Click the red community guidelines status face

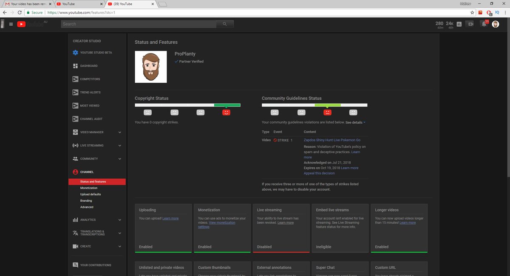pyautogui.click(x=327, y=113)
